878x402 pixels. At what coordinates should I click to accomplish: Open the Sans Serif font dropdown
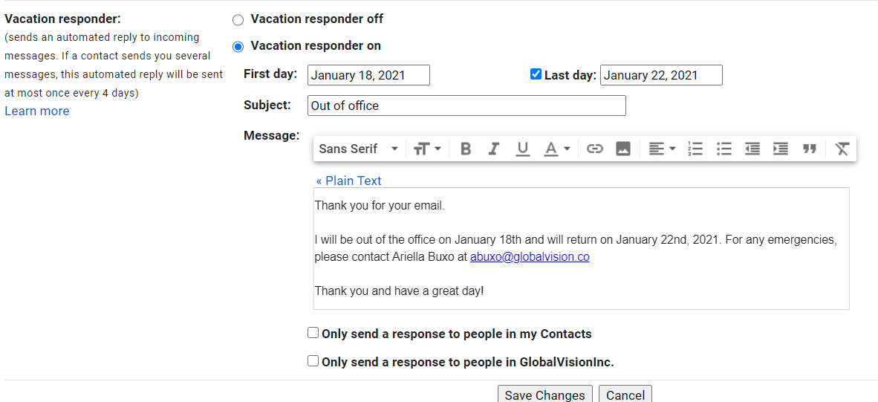click(359, 149)
